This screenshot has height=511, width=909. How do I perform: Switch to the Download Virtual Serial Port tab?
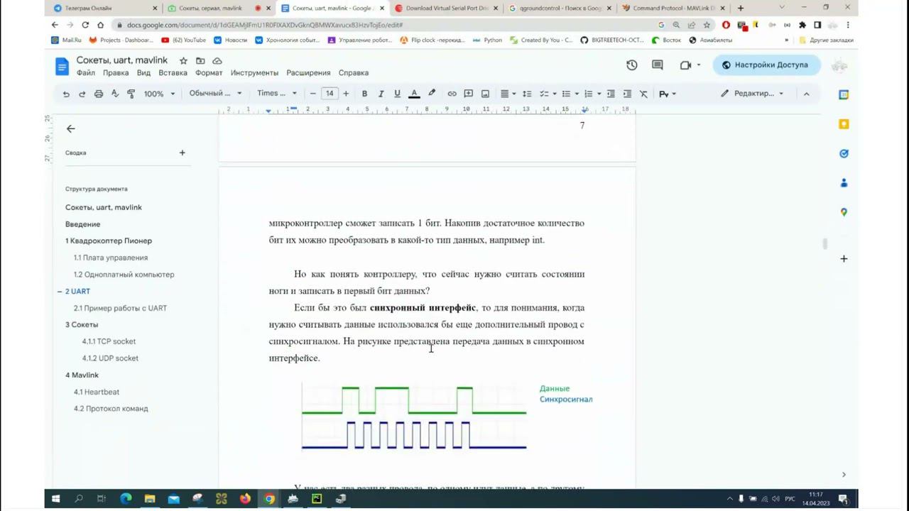[x=446, y=9]
